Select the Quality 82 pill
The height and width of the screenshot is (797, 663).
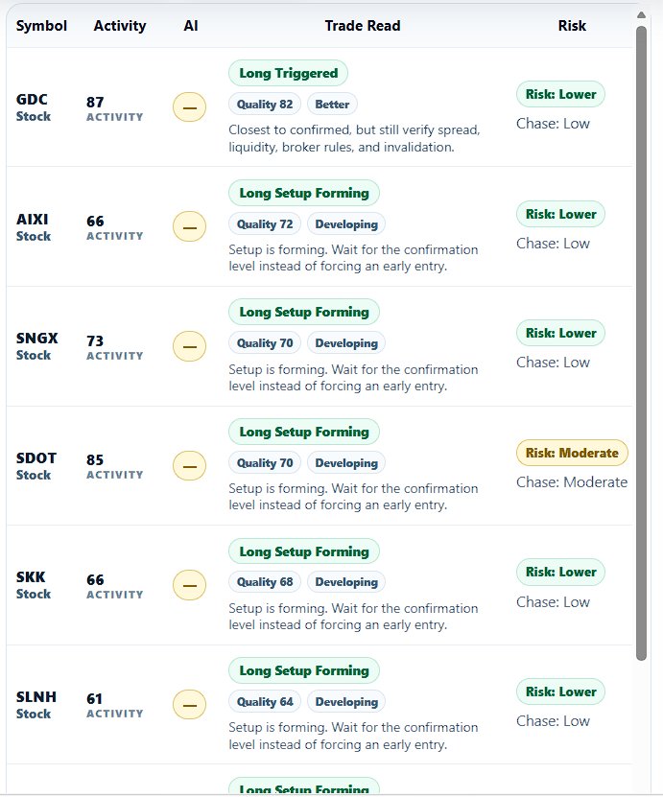point(265,105)
